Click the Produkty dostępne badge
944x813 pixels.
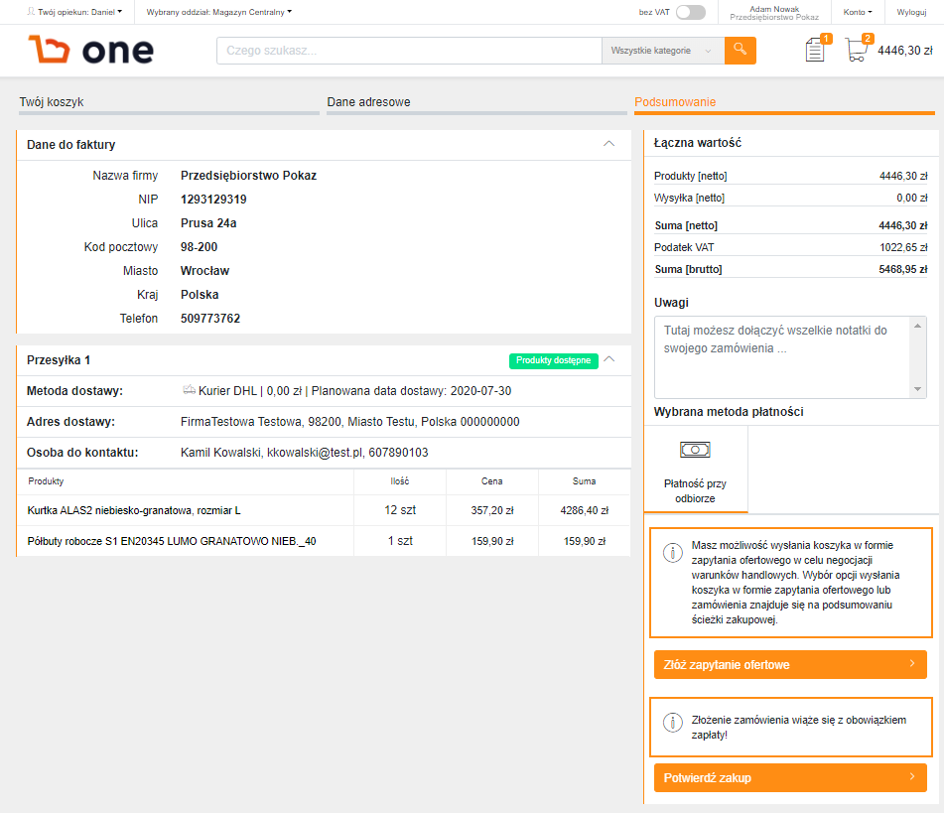coord(553,360)
